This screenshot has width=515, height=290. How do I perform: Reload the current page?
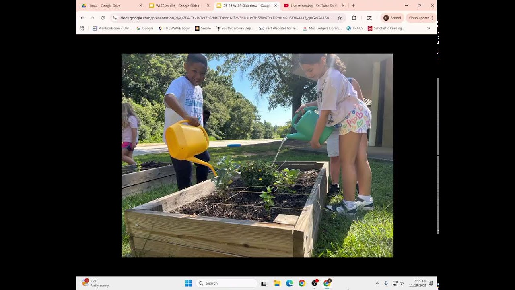point(103,18)
